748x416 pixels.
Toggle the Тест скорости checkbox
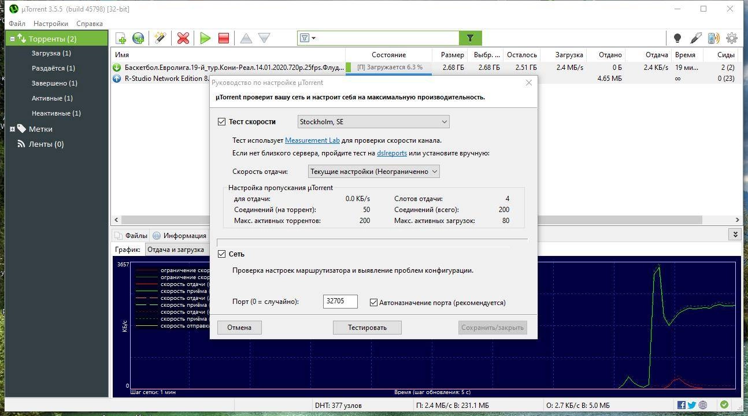coord(221,122)
